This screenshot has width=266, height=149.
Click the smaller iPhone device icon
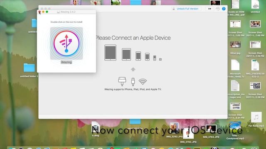pyautogui.click(x=147, y=57)
